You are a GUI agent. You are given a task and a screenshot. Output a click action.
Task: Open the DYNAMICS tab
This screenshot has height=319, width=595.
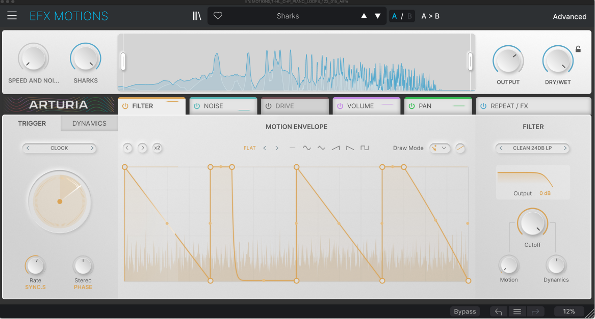click(x=89, y=124)
